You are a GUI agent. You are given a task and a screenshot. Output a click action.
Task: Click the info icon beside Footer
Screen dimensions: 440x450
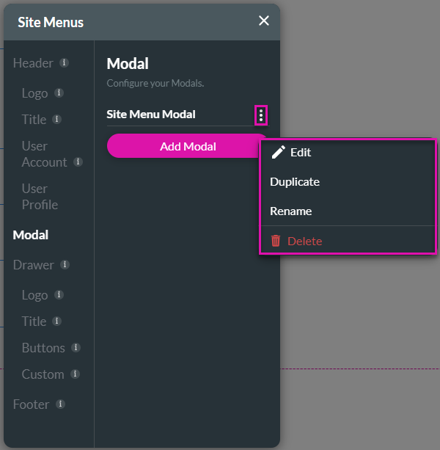[x=60, y=404]
